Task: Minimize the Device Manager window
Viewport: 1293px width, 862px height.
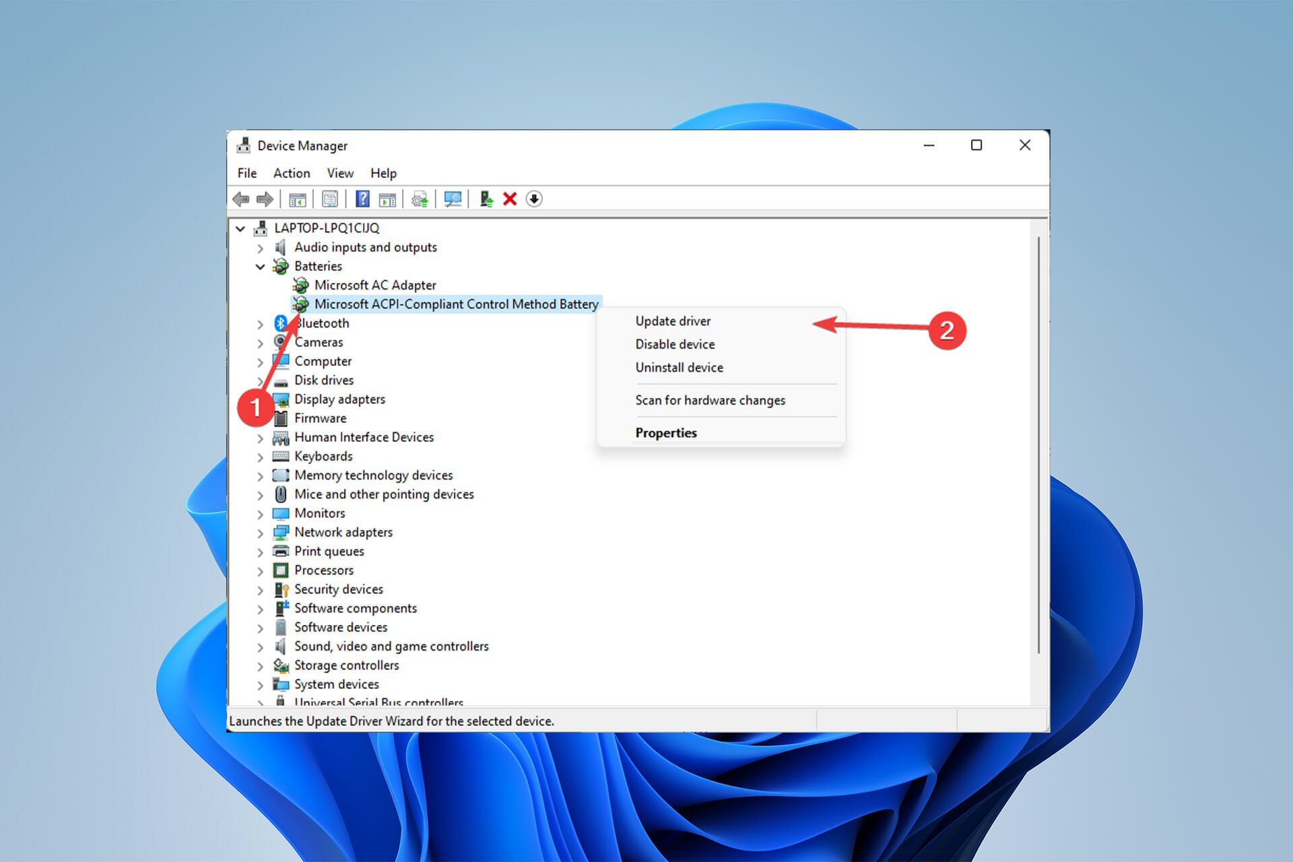Action: click(929, 145)
